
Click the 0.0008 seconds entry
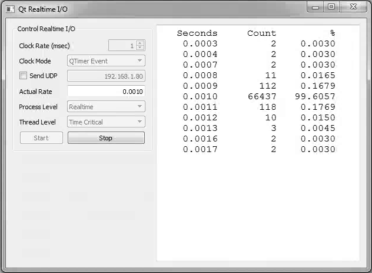(x=200, y=76)
